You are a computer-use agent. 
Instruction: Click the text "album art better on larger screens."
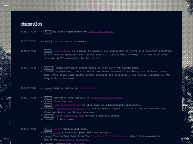69,112
